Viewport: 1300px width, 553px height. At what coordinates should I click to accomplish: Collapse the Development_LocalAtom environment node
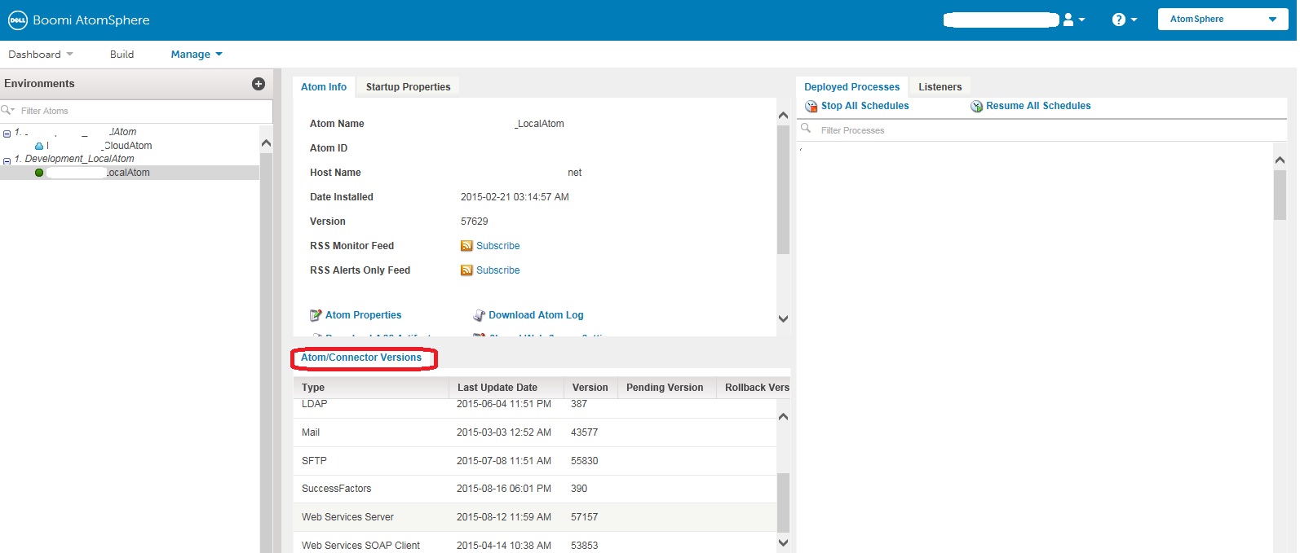(7, 160)
